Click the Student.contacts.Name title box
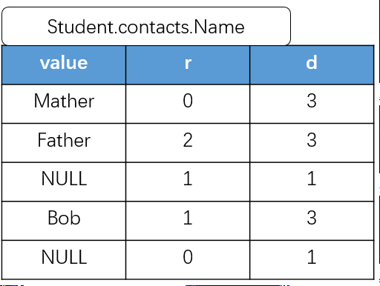This screenshot has width=380, height=286. pyautogui.click(x=146, y=26)
